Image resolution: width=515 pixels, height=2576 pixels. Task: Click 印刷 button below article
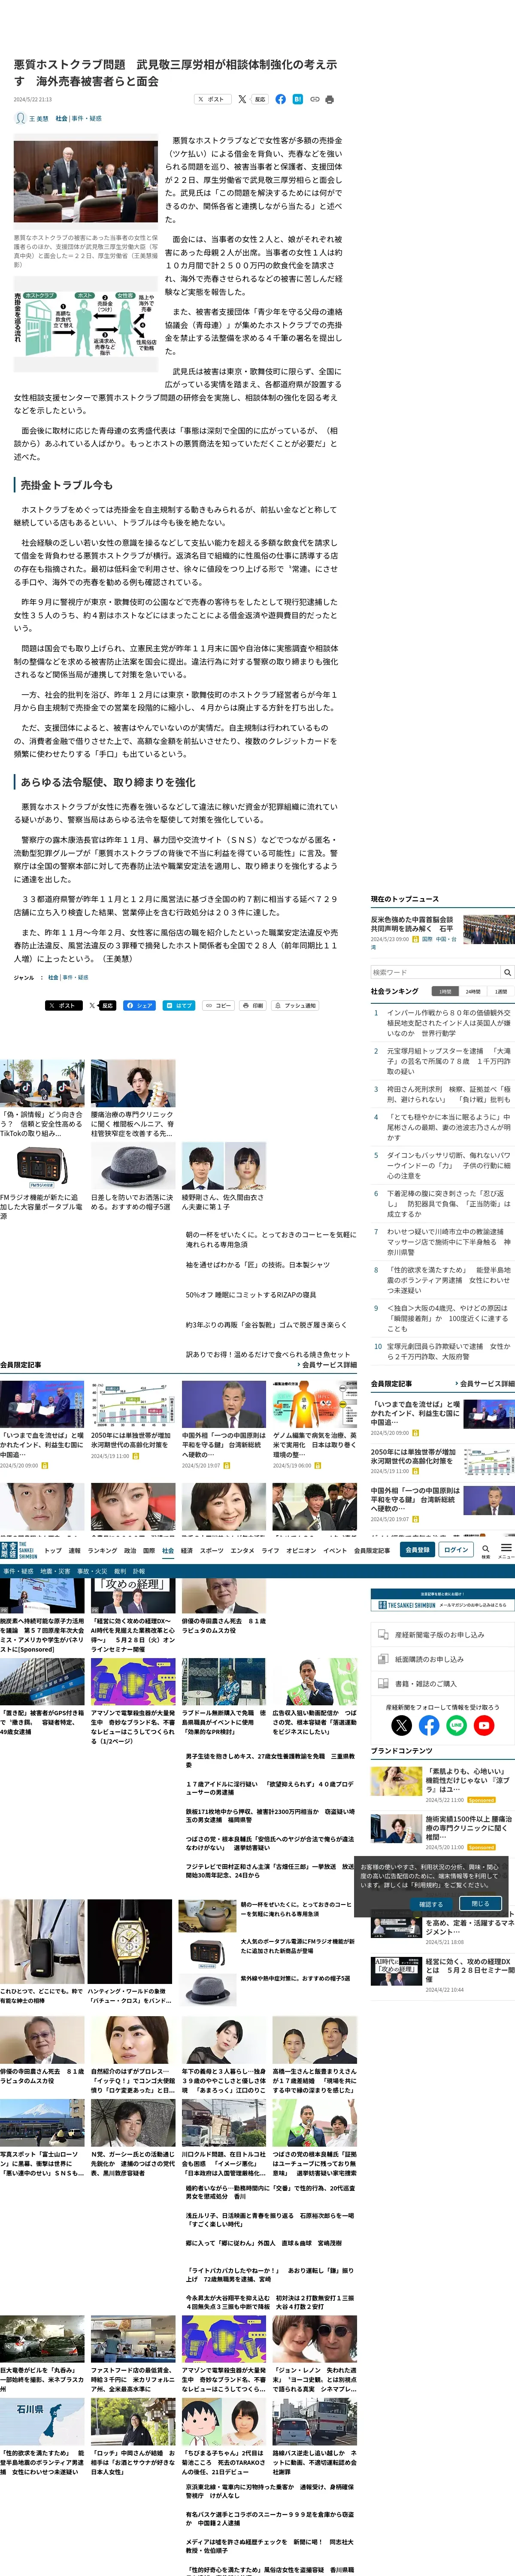point(254,1005)
